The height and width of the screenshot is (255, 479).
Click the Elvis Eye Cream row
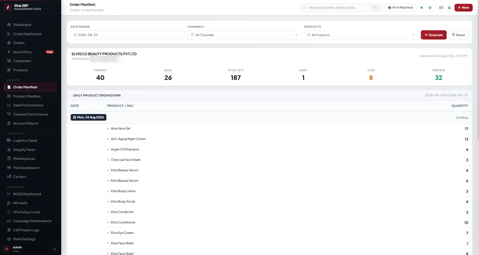[269, 233]
